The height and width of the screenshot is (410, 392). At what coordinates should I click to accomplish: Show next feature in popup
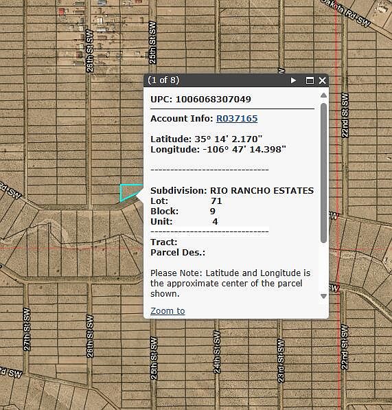point(293,80)
